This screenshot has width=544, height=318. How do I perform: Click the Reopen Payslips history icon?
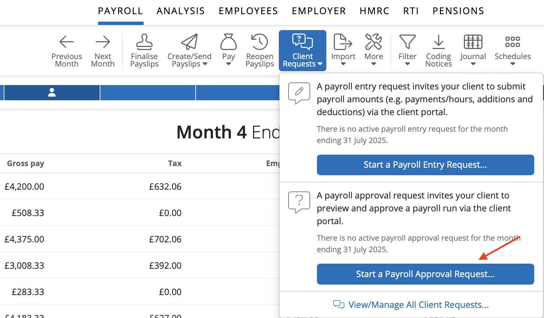pos(259,42)
